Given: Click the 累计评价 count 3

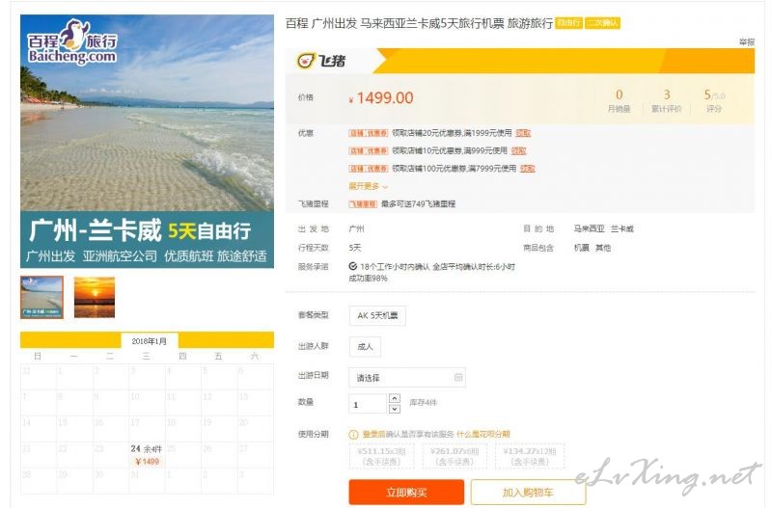Looking at the screenshot, I should (667, 94).
